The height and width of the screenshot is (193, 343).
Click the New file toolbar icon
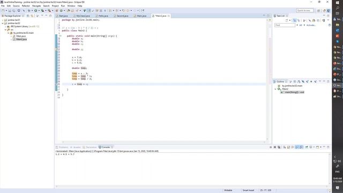[3, 11]
